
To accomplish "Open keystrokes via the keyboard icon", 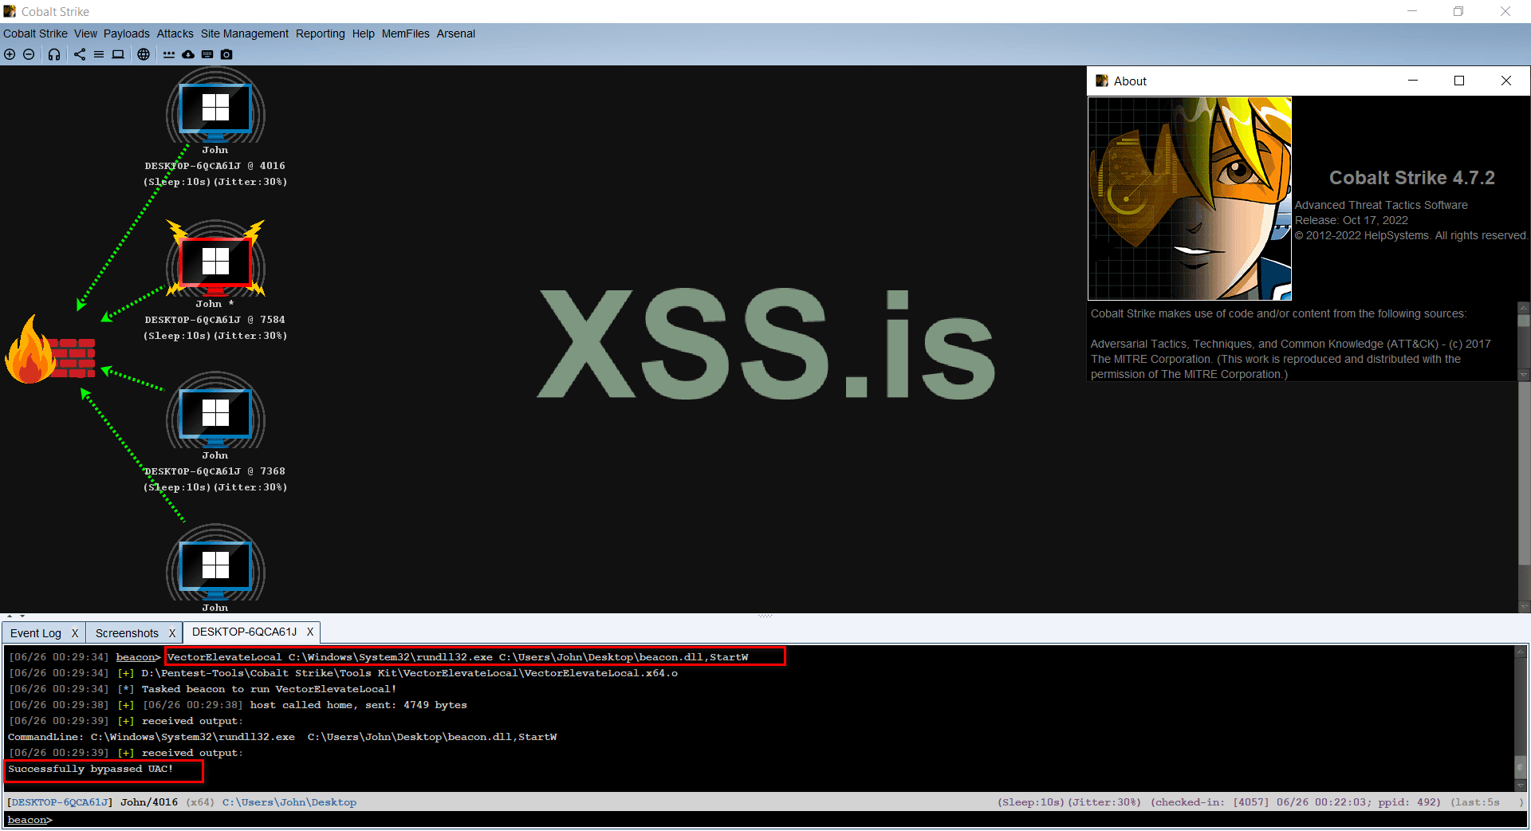I will click(x=207, y=54).
